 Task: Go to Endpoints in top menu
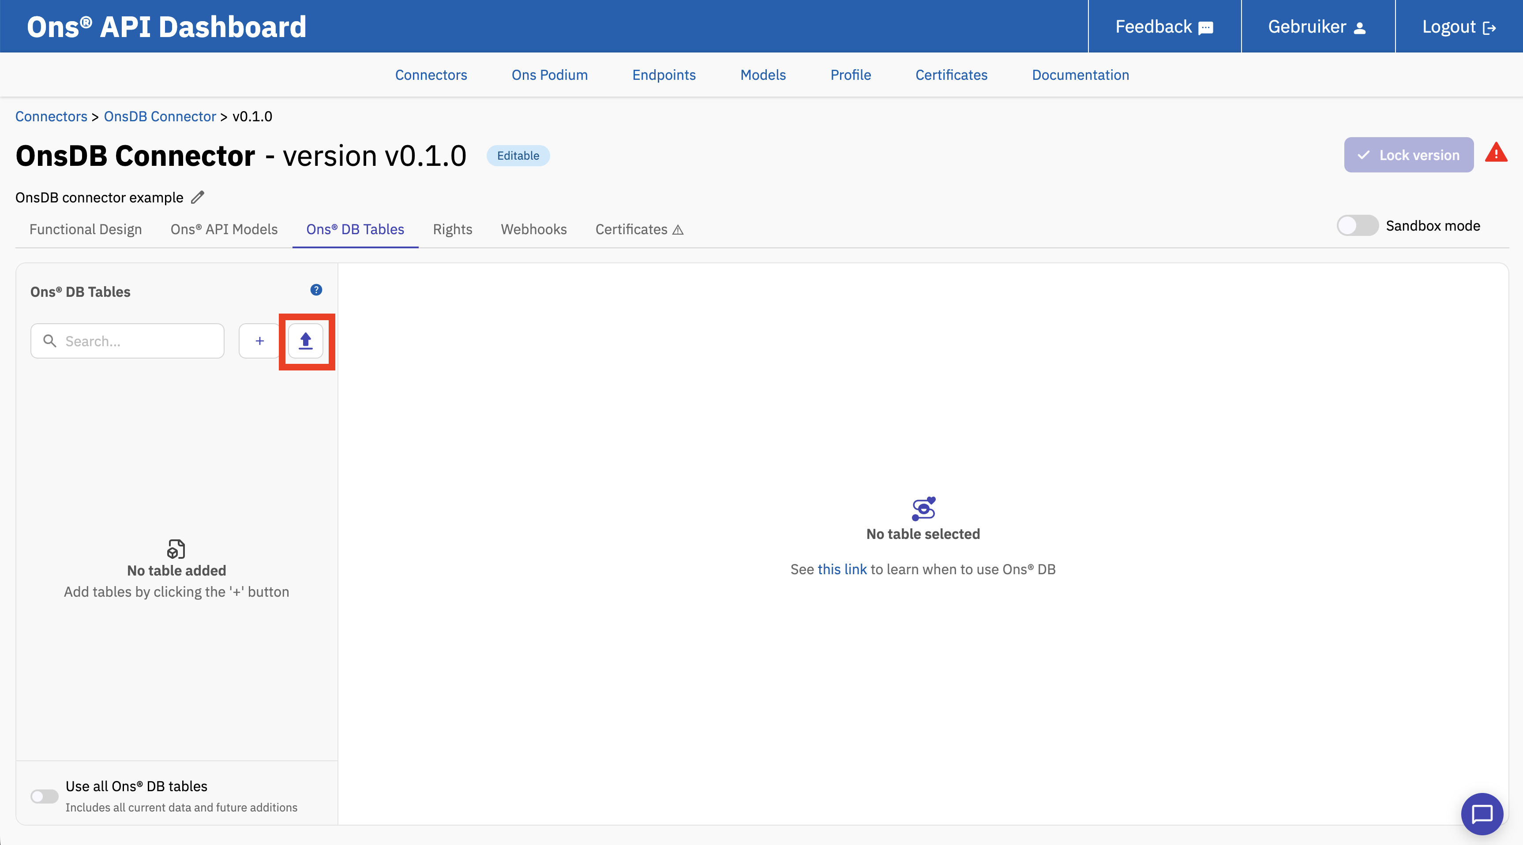[x=664, y=75]
